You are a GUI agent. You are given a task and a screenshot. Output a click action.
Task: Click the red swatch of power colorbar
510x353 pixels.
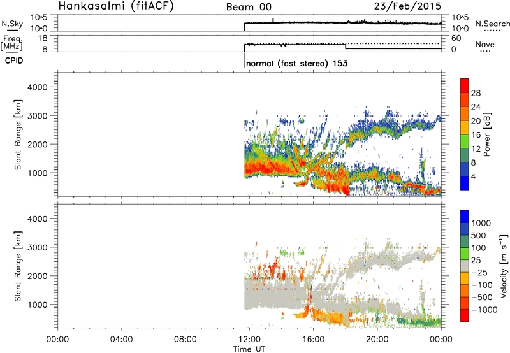coord(465,85)
